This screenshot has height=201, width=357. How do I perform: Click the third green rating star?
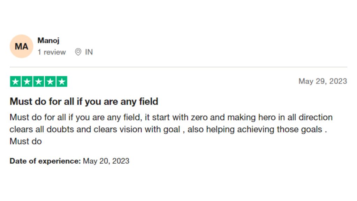39,82
